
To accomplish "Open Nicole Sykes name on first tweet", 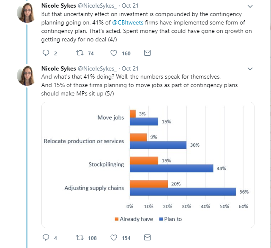I will point(59,5).
